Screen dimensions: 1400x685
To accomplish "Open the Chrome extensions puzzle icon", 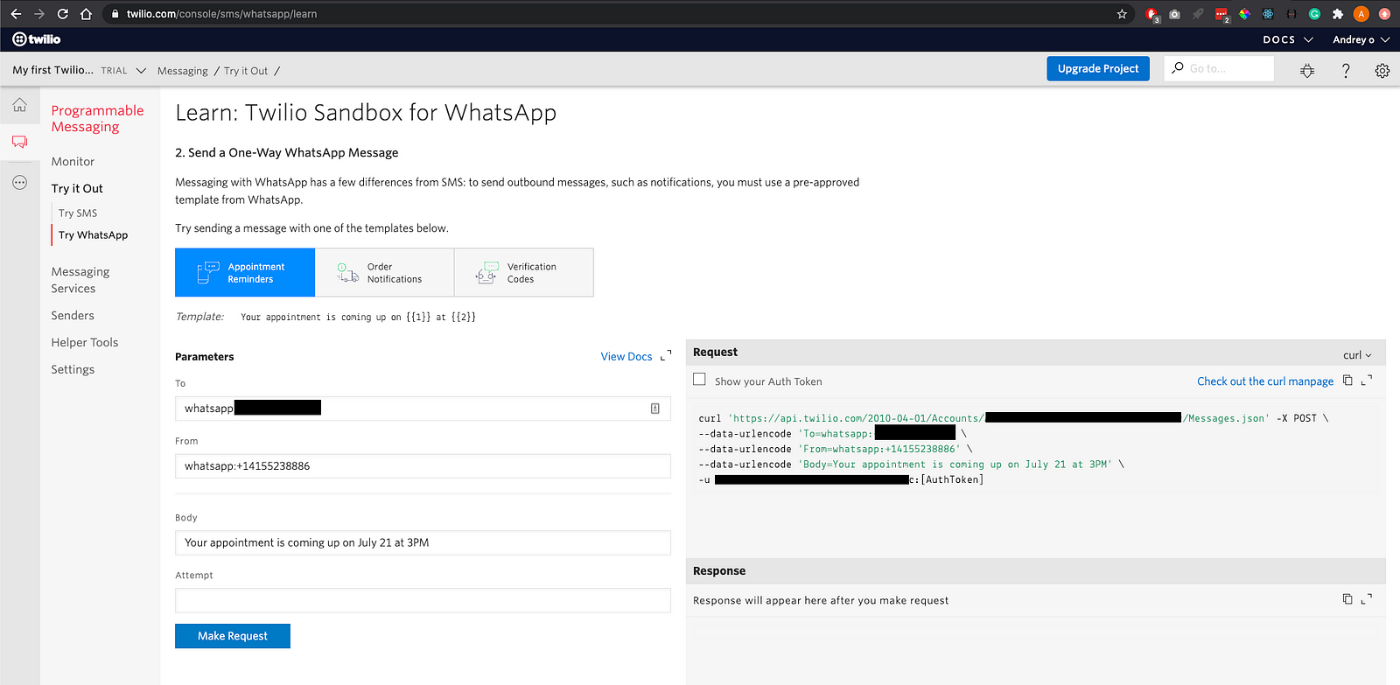I will point(1338,14).
